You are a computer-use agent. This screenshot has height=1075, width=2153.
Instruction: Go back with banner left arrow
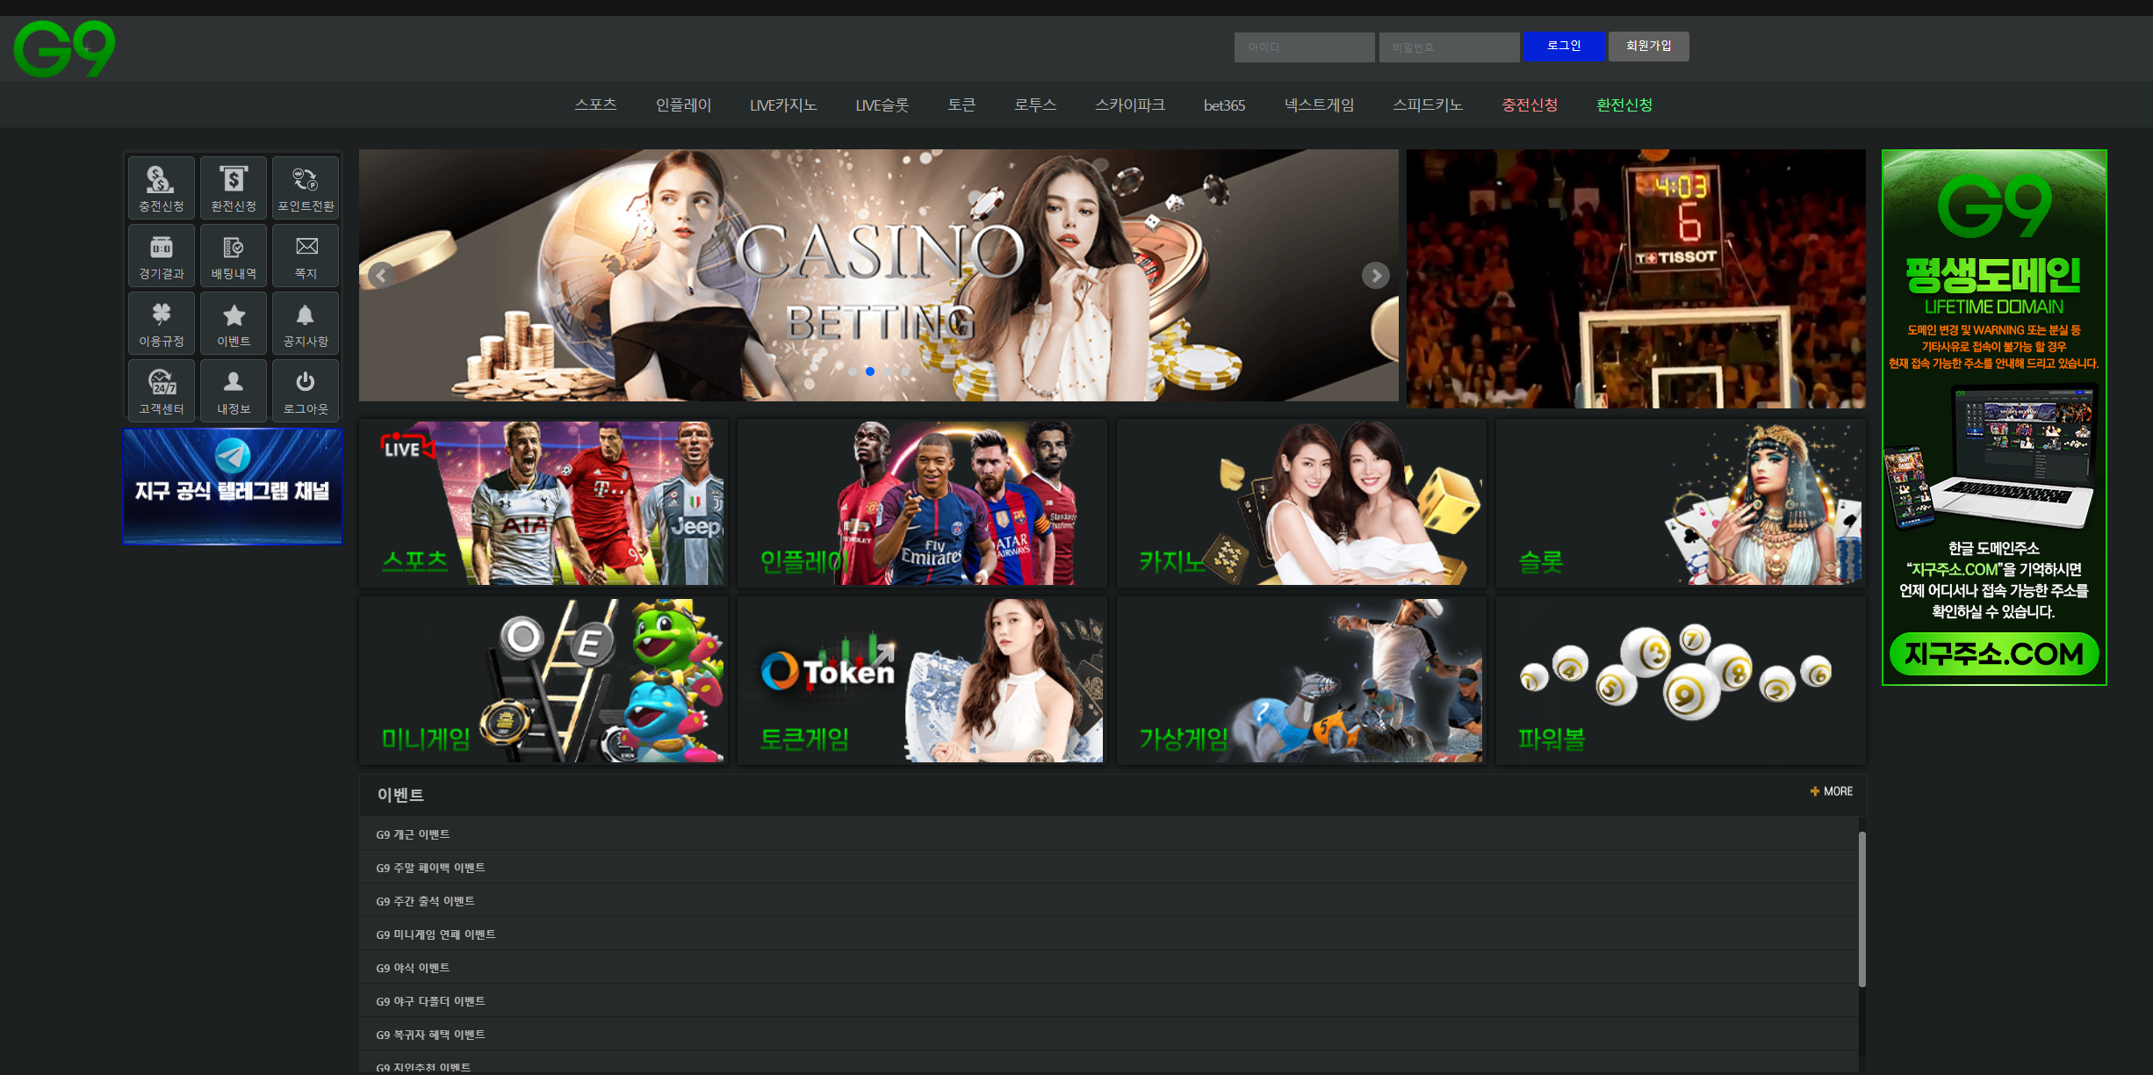tap(381, 276)
